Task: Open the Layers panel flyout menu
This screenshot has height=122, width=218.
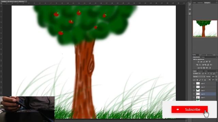Action: [217, 71]
